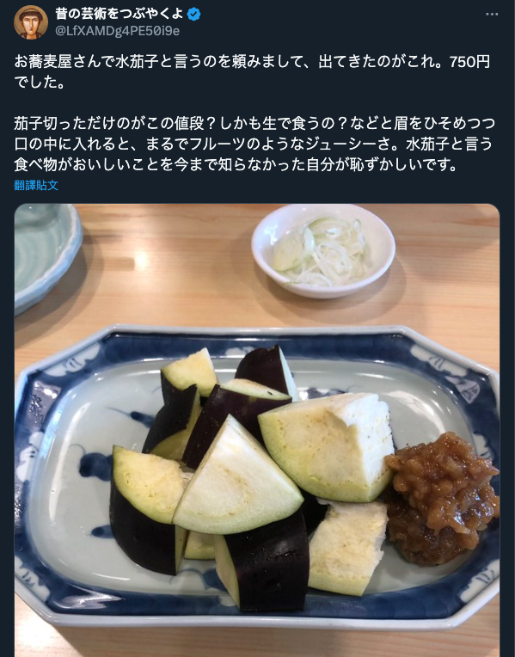
Task: Click the author's round profile avatar
Action: click(x=31, y=22)
